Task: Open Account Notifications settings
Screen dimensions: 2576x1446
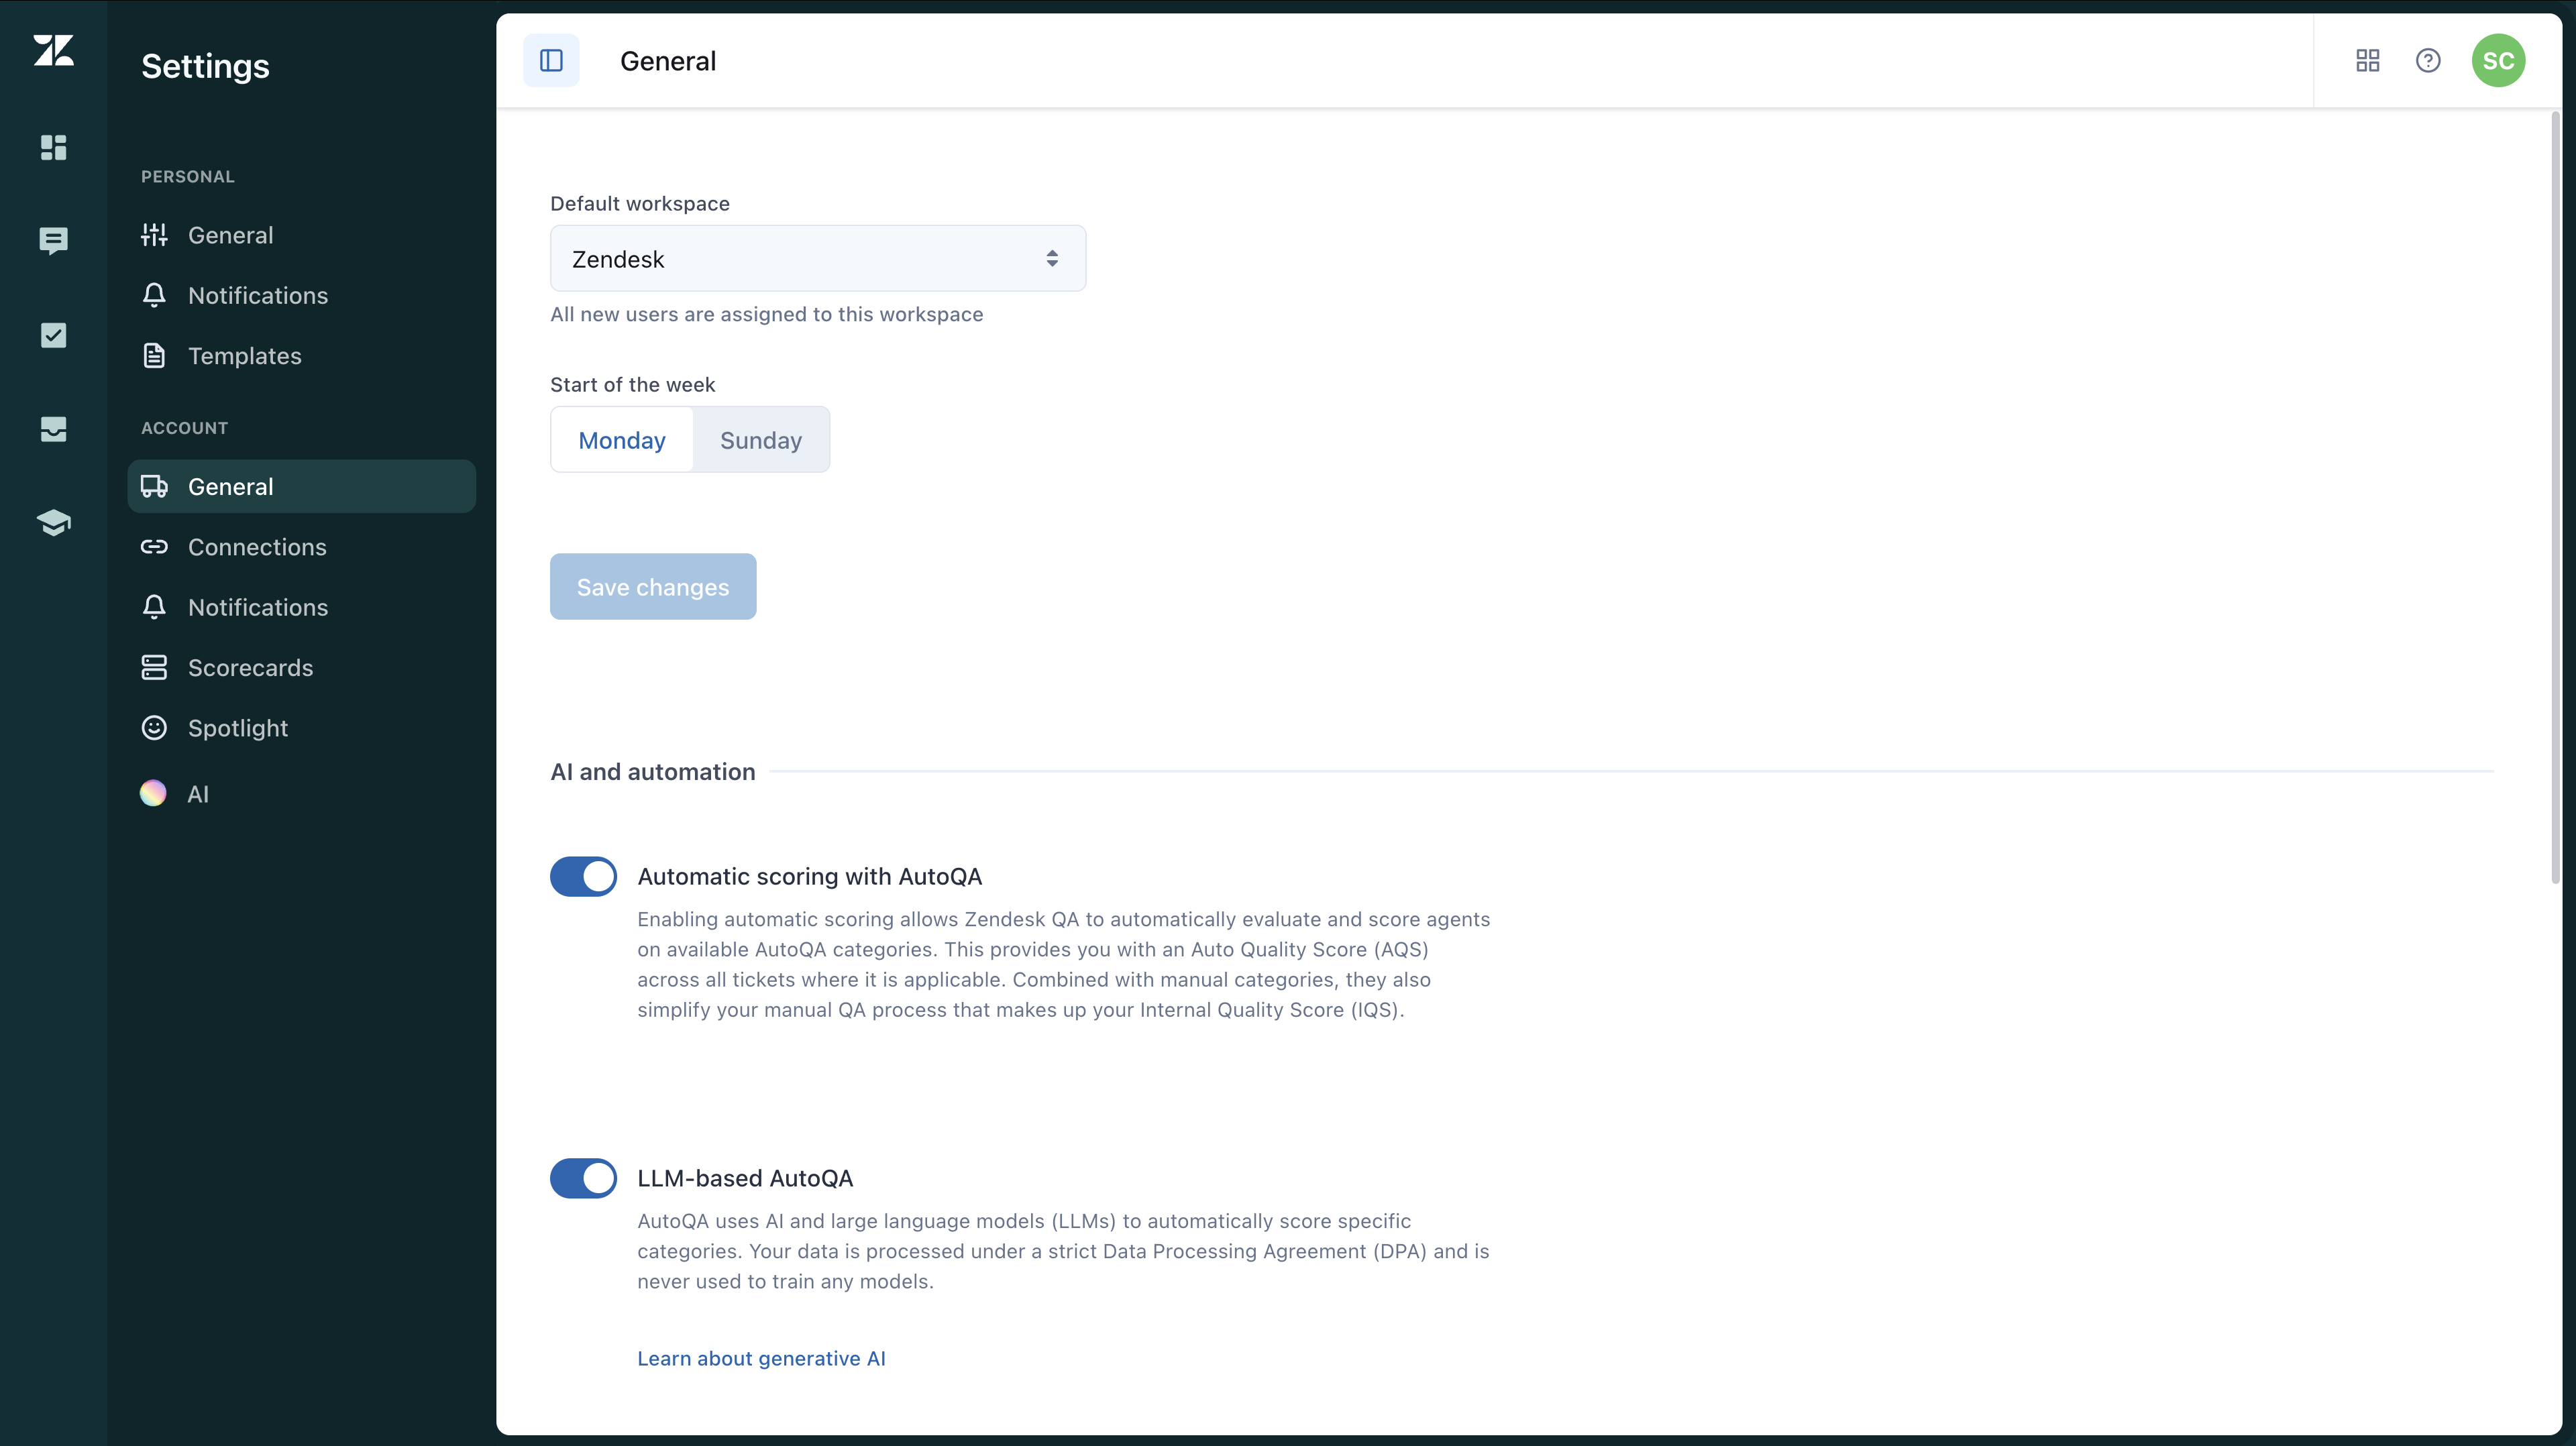Action: 301,607
